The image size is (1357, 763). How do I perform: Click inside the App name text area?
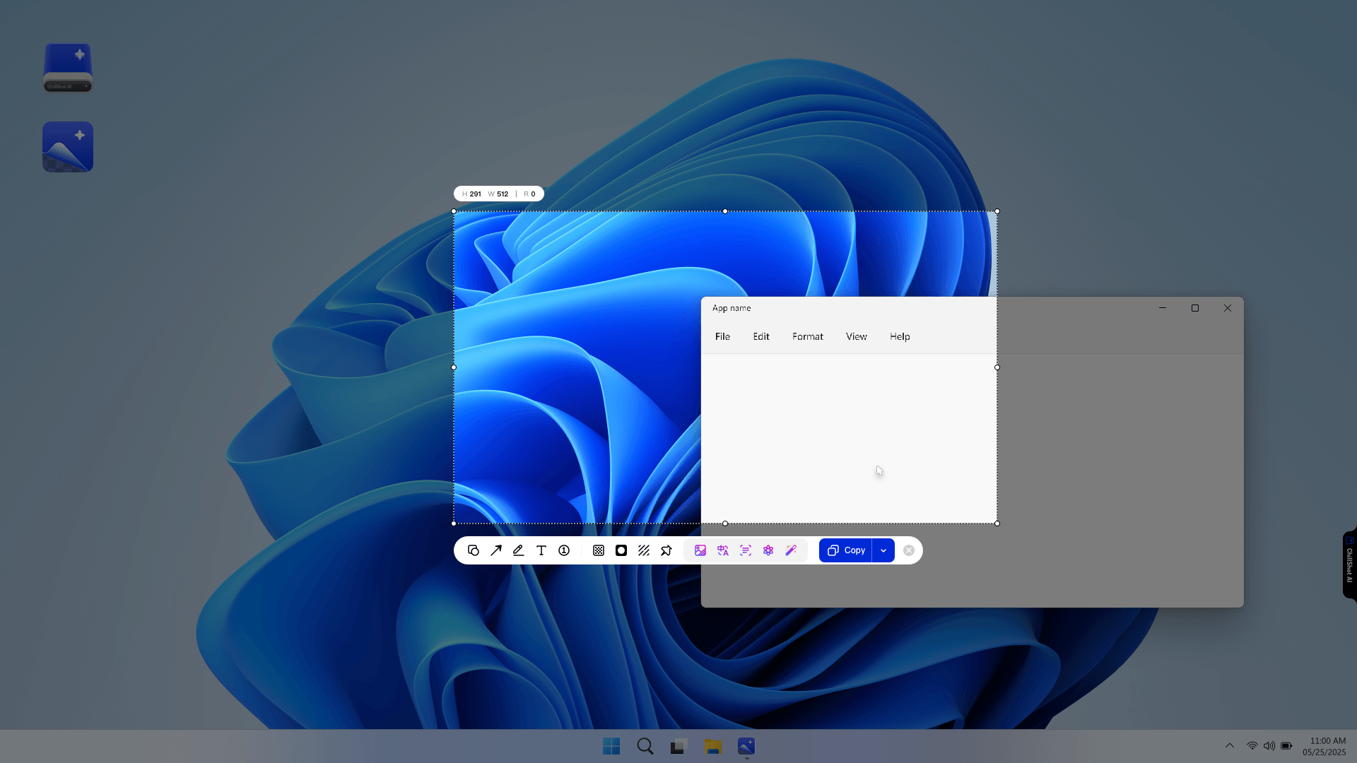pos(972,480)
